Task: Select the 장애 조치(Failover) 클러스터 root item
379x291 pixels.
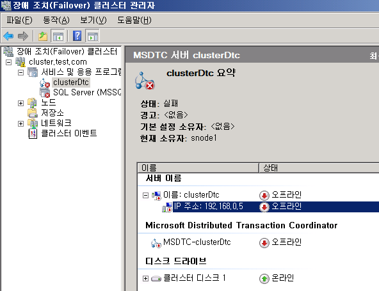Action: click(x=67, y=51)
